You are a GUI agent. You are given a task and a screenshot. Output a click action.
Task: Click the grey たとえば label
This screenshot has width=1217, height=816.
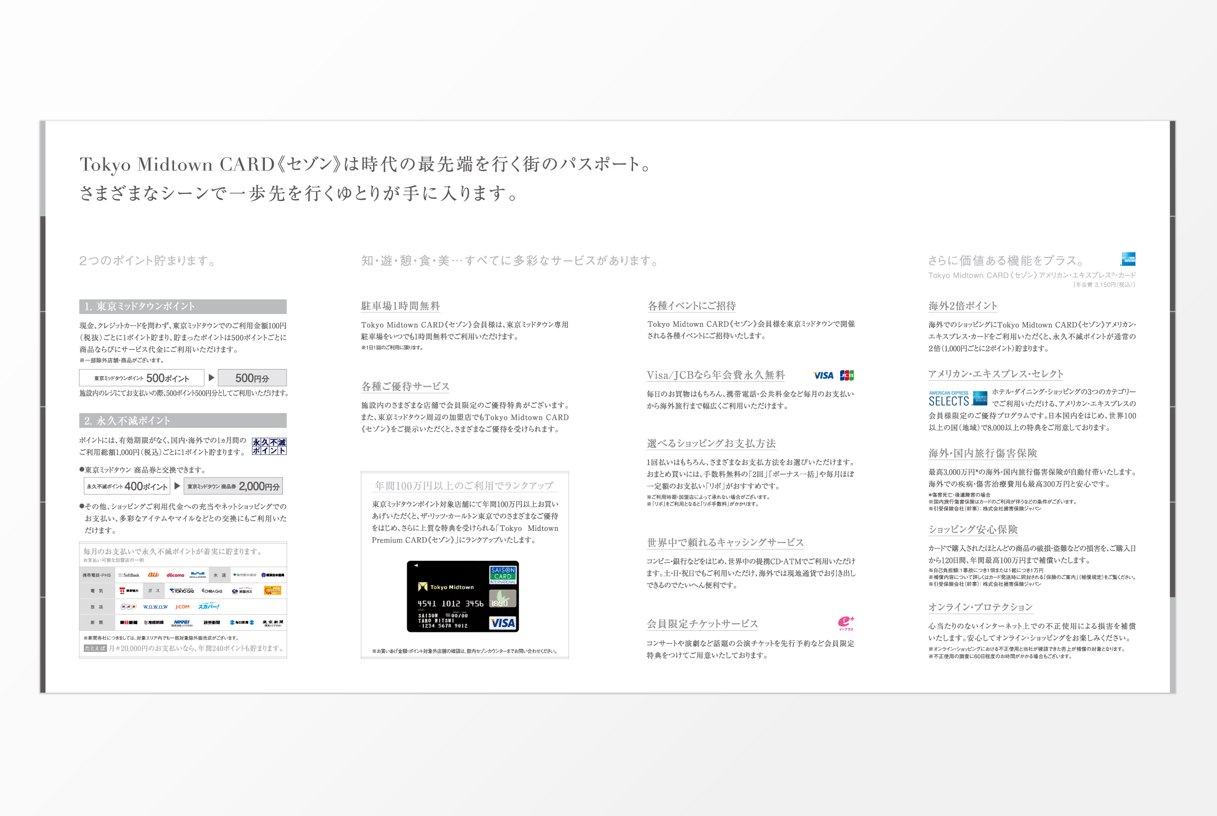pos(95,648)
